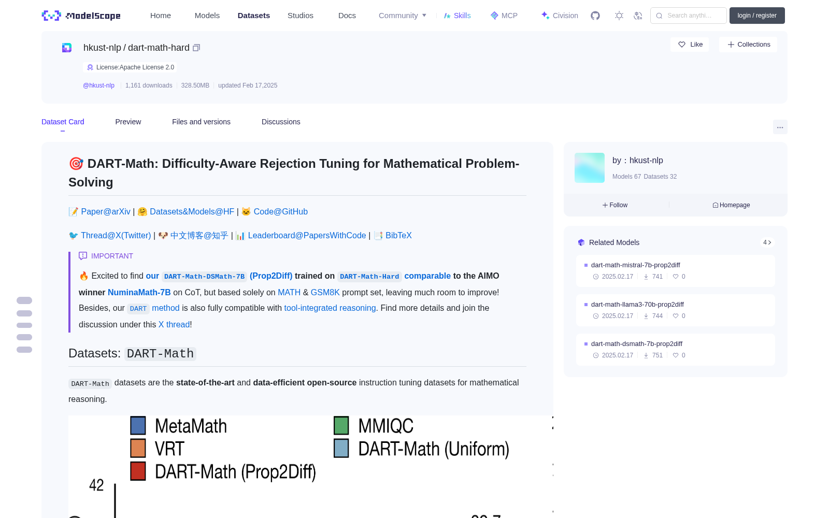Click the Related Models cube icon
Viewport: 829px width, 518px height.
(581, 242)
